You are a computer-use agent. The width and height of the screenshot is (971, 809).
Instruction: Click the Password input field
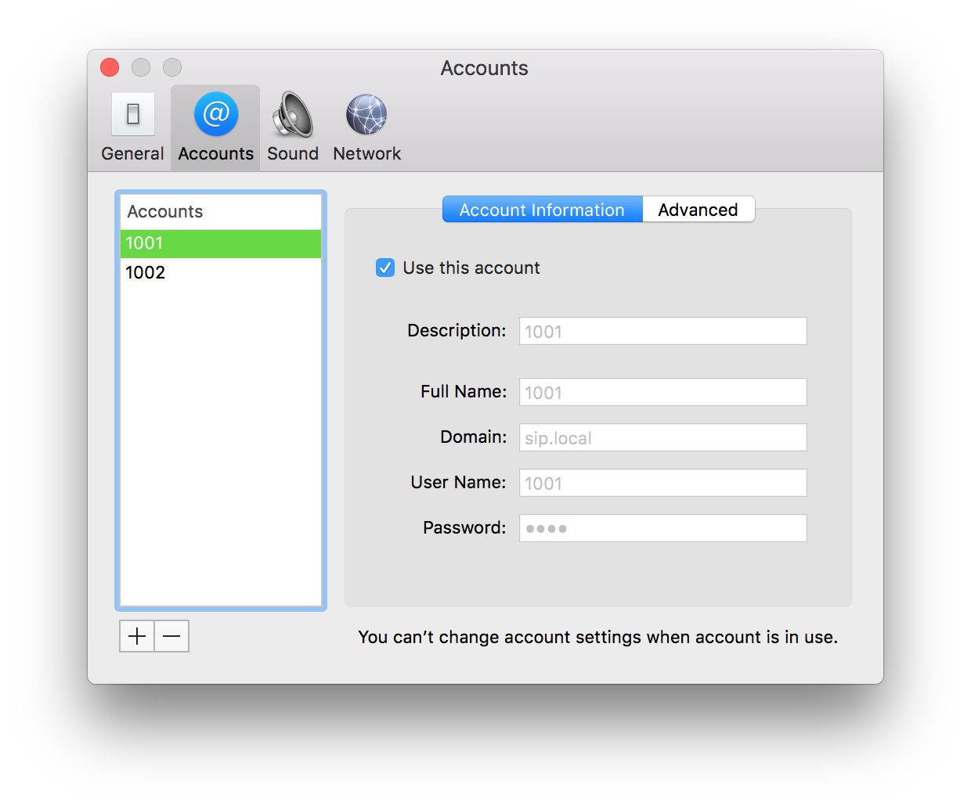pyautogui.click(x=663, y=528)
